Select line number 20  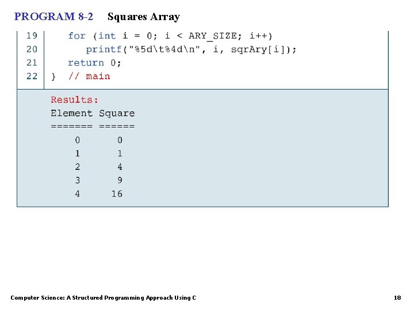(32, 49)
